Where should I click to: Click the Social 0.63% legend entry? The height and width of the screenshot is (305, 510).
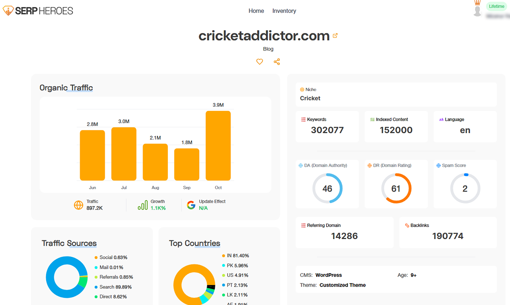[x=111, y=258]
